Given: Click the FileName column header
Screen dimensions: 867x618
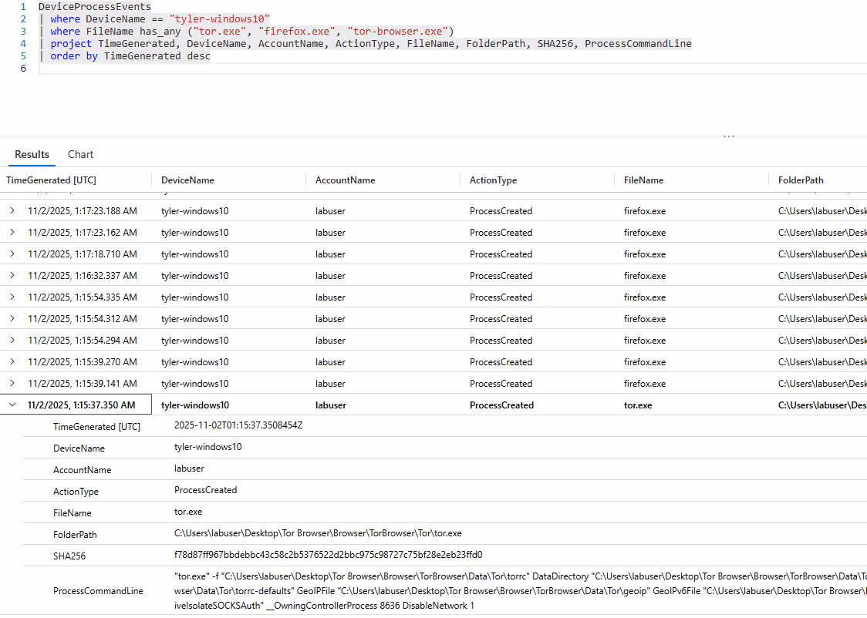Looking at the screenshot, I should tap(645, 180).
